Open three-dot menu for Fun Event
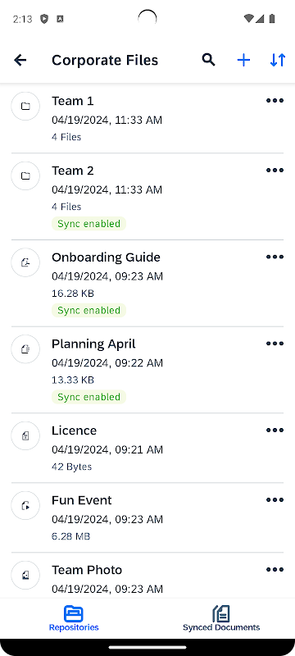Image resolution: width=295 pixels, height=656 pixels. pos(275,500)
